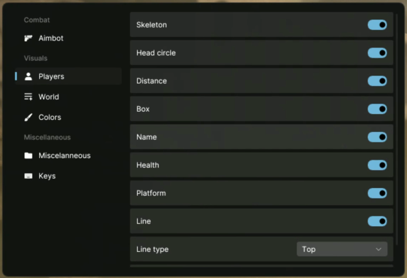Click the Players person icon

(28, 76)
